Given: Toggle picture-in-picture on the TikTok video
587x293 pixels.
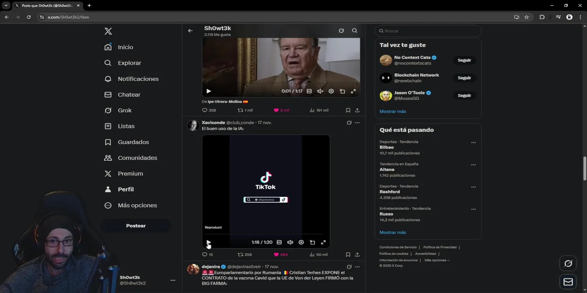Looking at the screenshot, I should tap(312, 243).
